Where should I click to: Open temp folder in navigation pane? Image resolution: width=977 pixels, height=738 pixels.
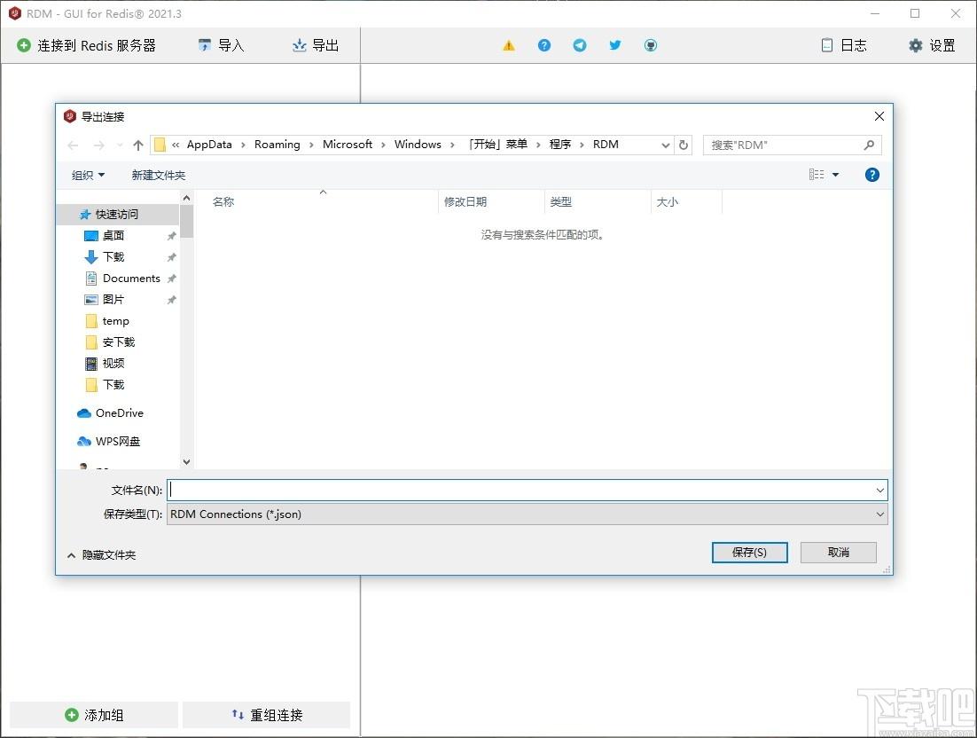pyautogui.click(x=115, y=321)
